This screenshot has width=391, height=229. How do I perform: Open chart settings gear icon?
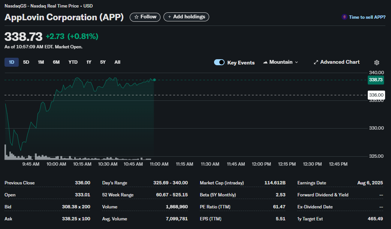tap(376, 63)
